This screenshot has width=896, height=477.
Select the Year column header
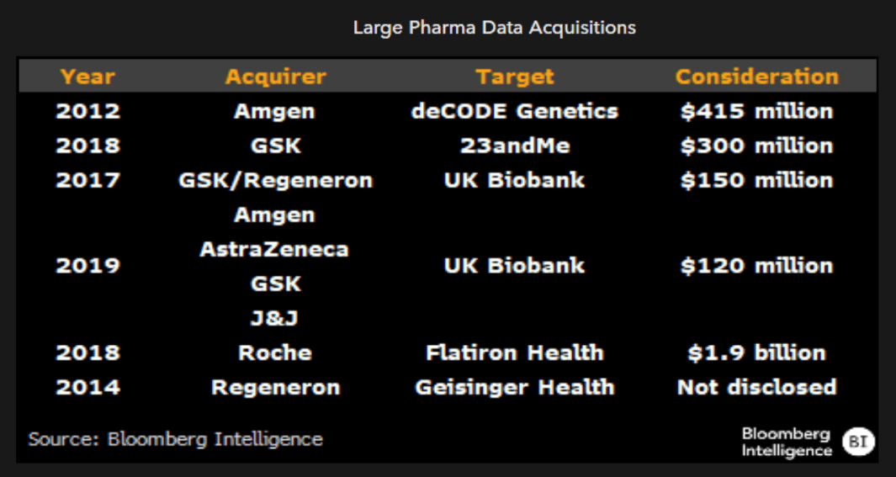pyautogui.click(x=87, y=77)
